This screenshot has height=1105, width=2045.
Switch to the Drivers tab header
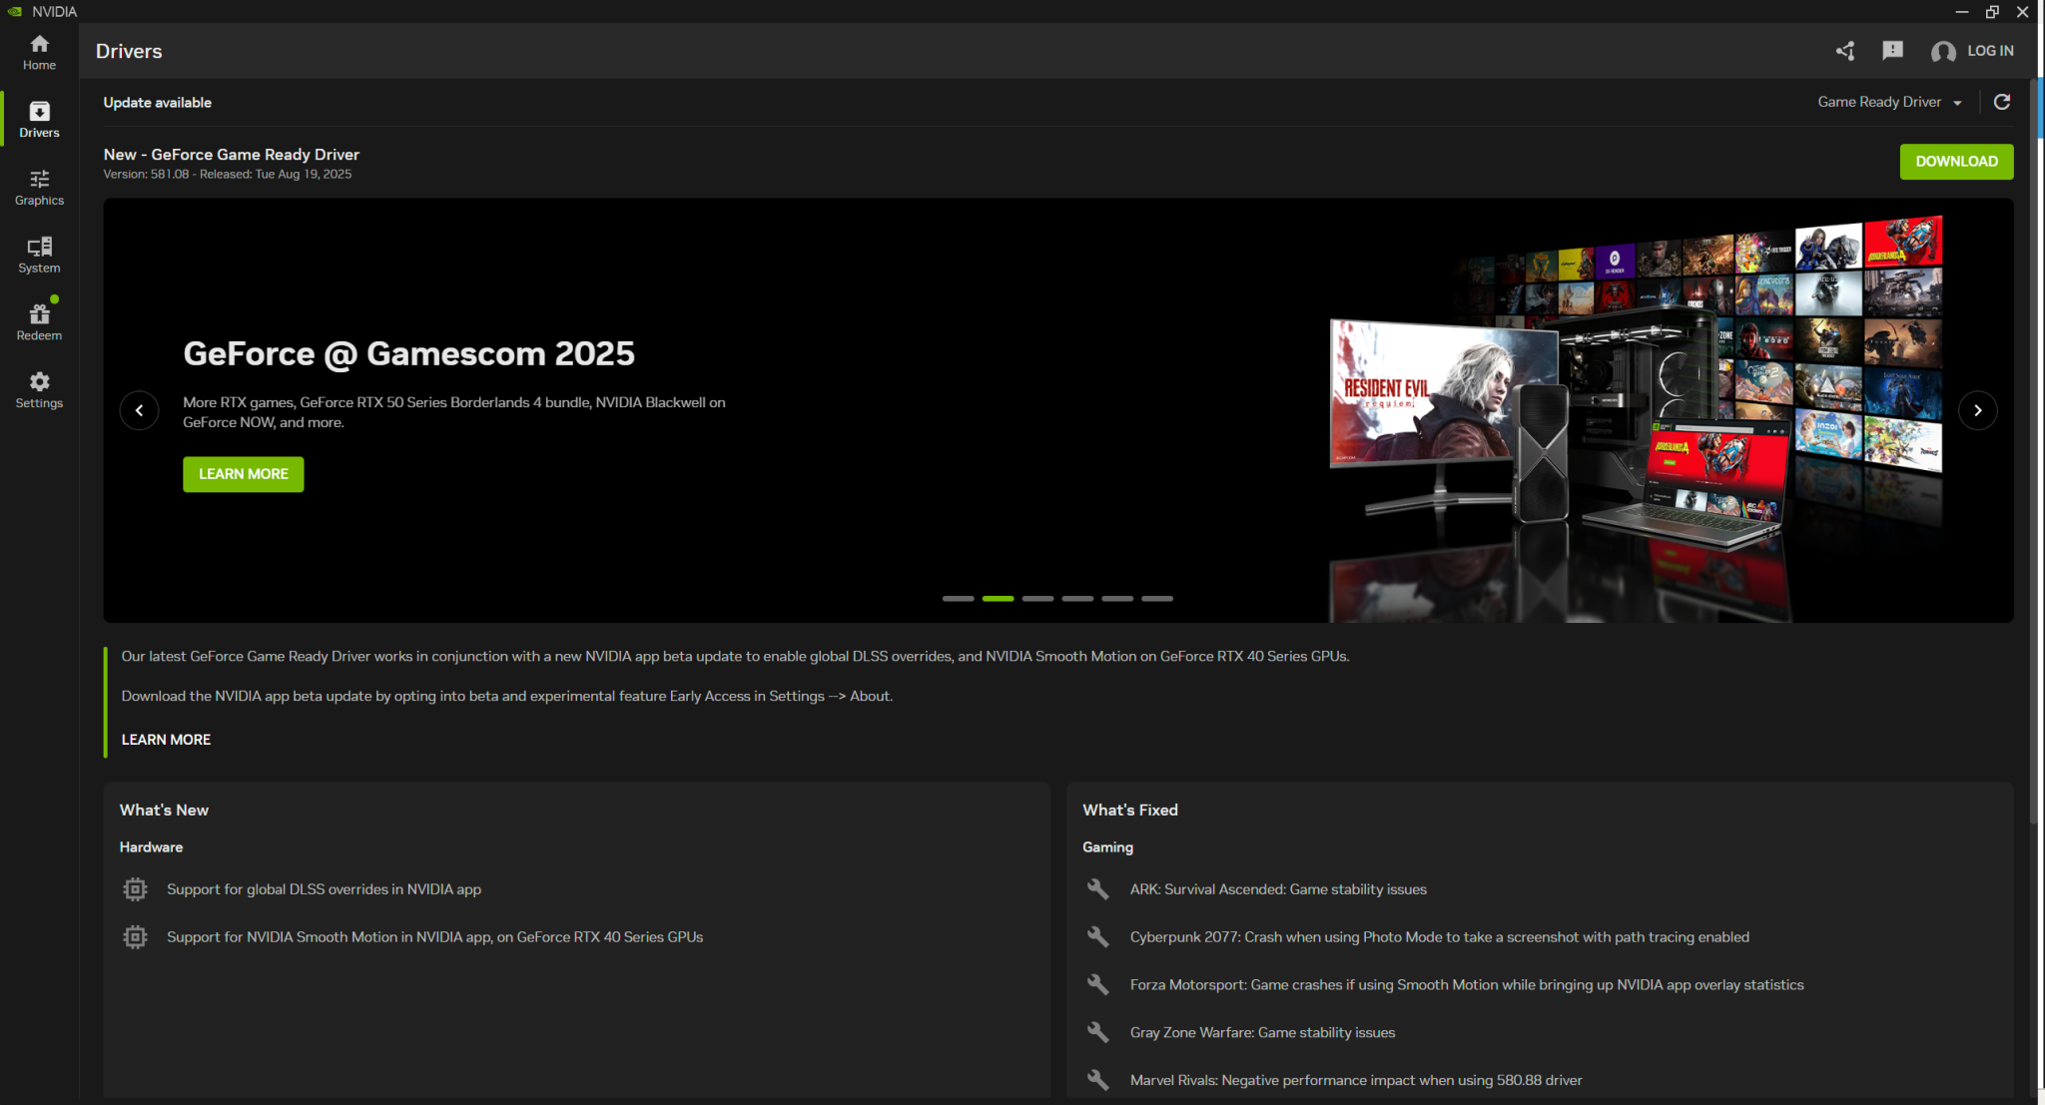[x=129, y=51]
